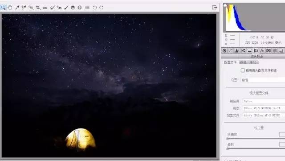285x161 pixels.
Task: Open the Effects (fx) panel
Action: pyautogui.click(x=262, y=51)
